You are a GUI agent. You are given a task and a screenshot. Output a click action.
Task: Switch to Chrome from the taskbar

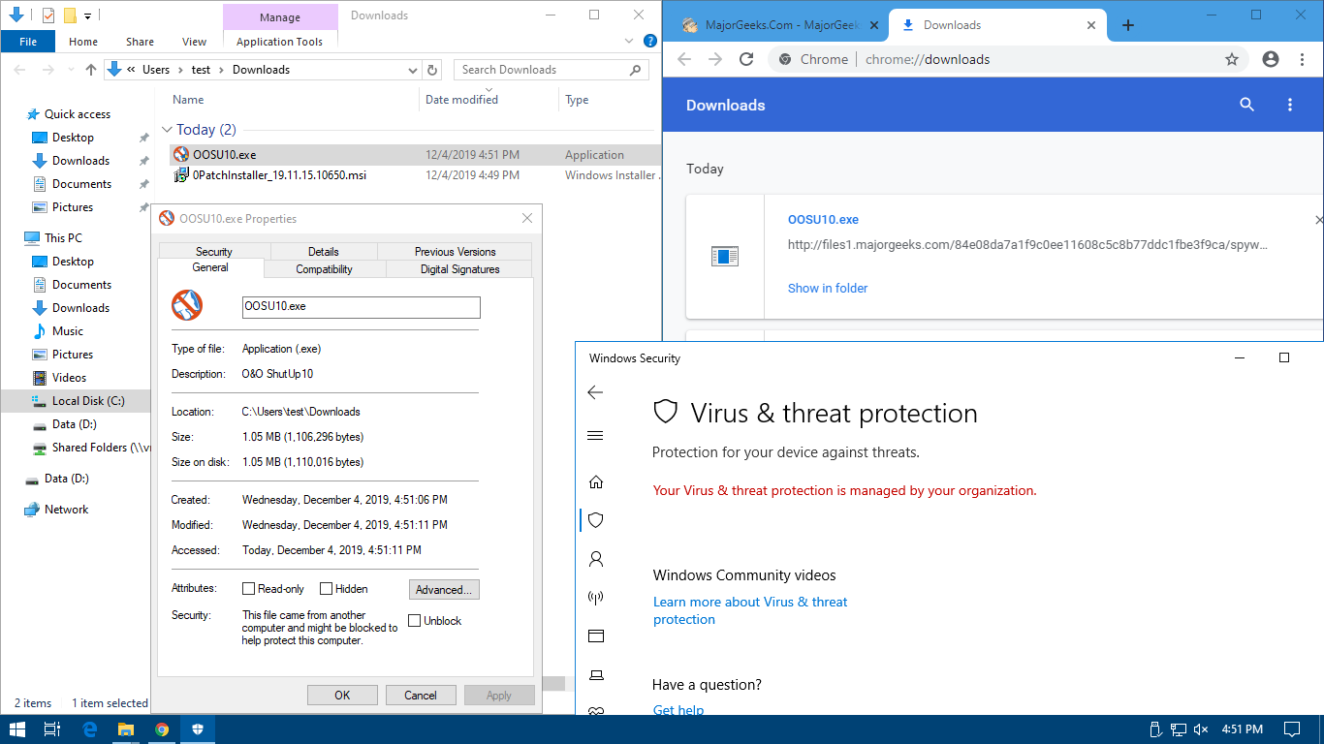tap(162, 729)
